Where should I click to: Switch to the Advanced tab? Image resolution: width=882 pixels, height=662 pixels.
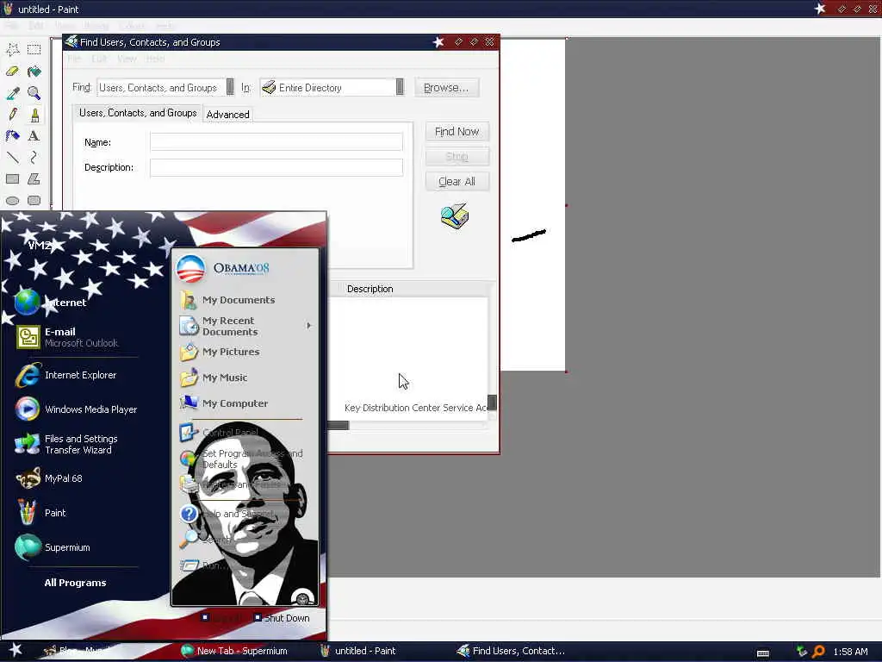point(227,115)
